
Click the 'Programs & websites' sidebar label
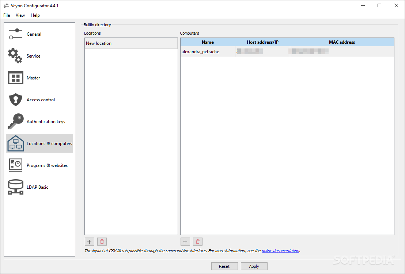click(47, 165)
